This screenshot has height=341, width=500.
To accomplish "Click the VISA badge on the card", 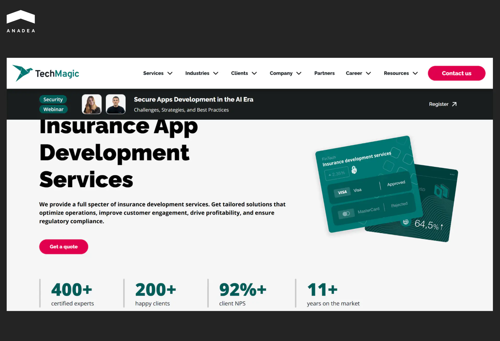I will click(x=342, y=192).
